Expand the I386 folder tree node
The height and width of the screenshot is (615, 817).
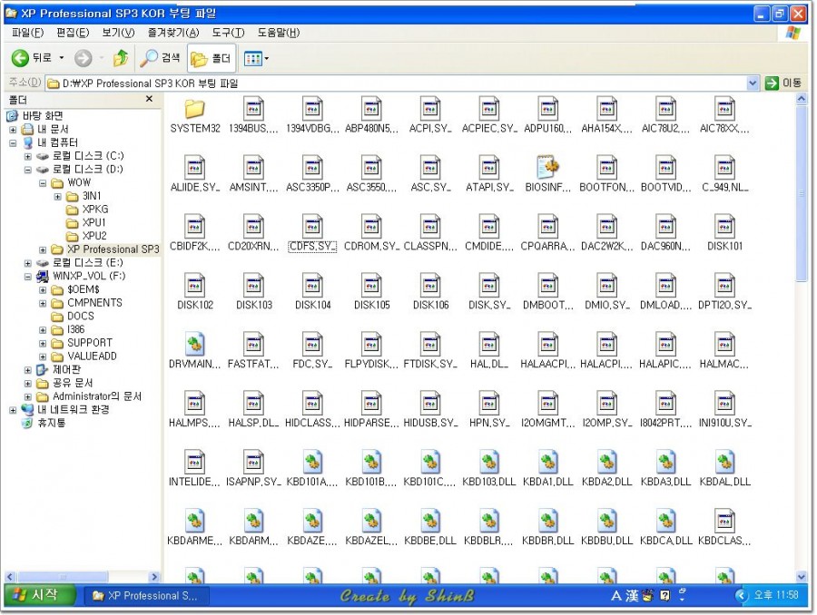43,330
